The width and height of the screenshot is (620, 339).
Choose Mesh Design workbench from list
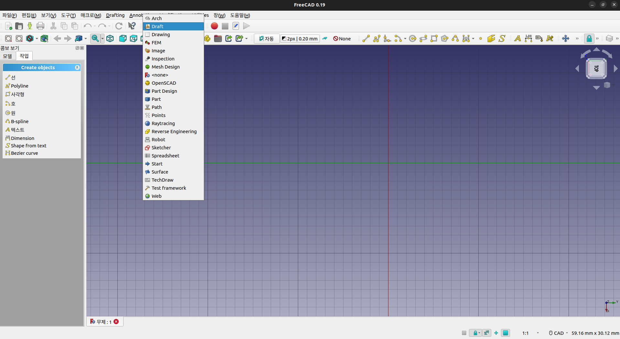(x=173, y=67)
